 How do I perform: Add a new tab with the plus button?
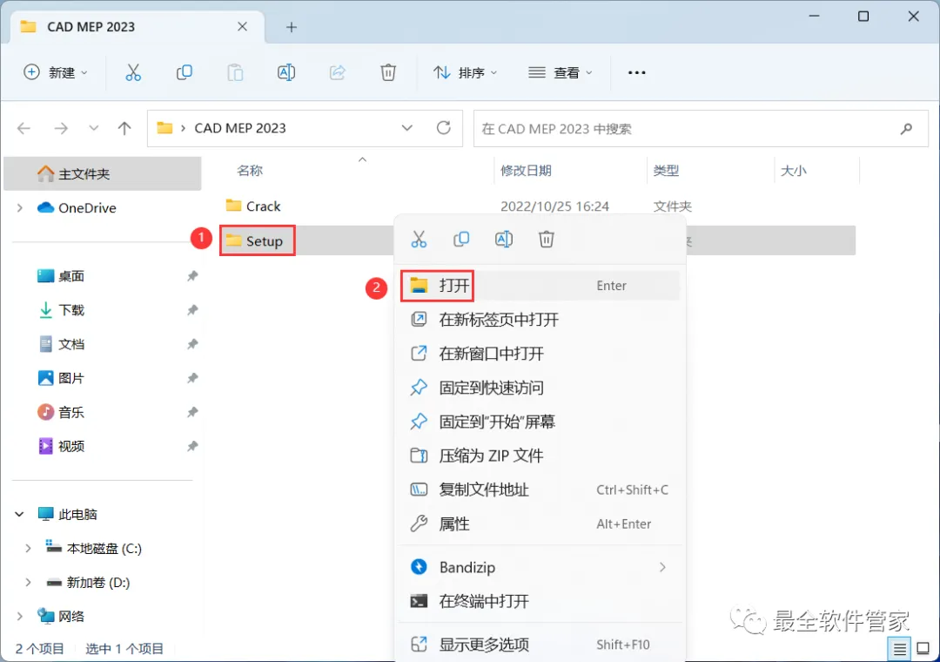click(x=292, y=27)
